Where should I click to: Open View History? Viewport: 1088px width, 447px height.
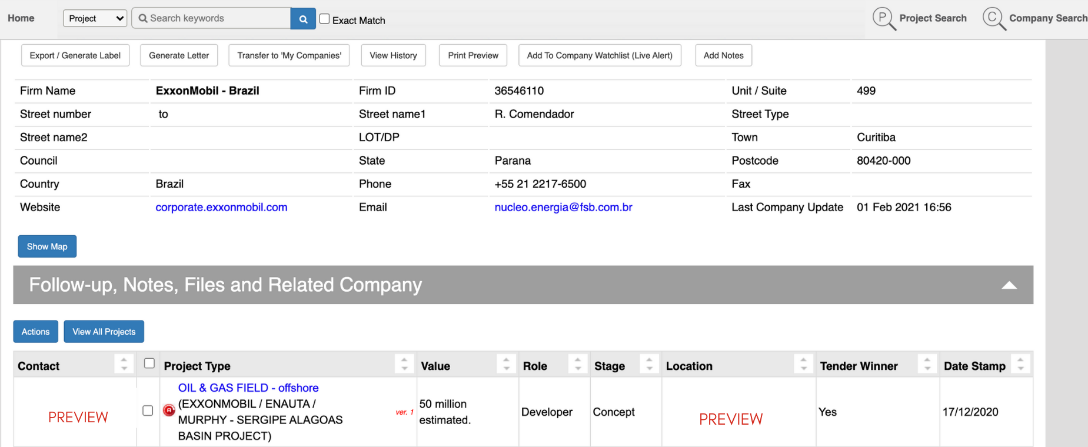pos(393,55)
